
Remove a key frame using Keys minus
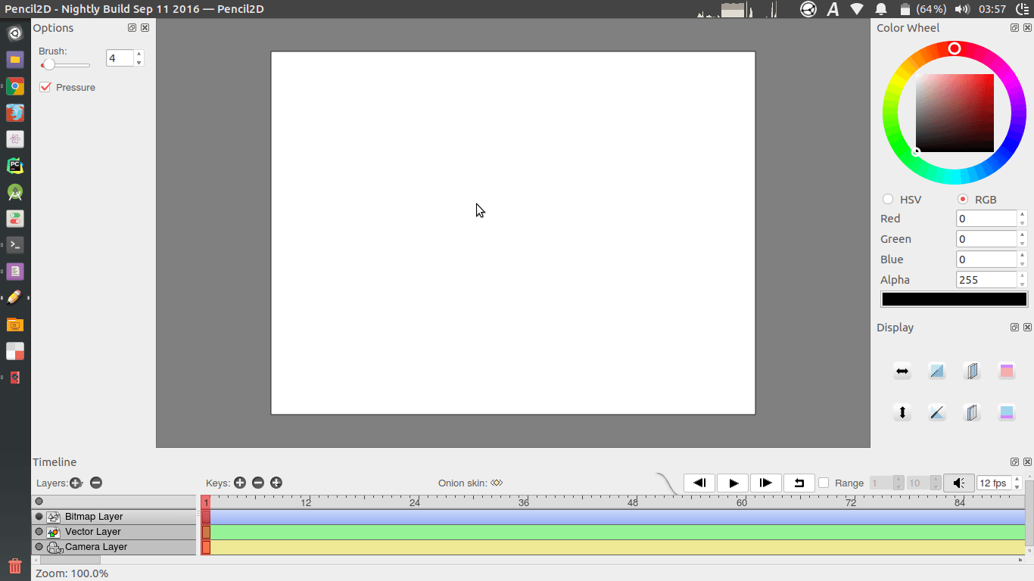click(x=258, y=483)
